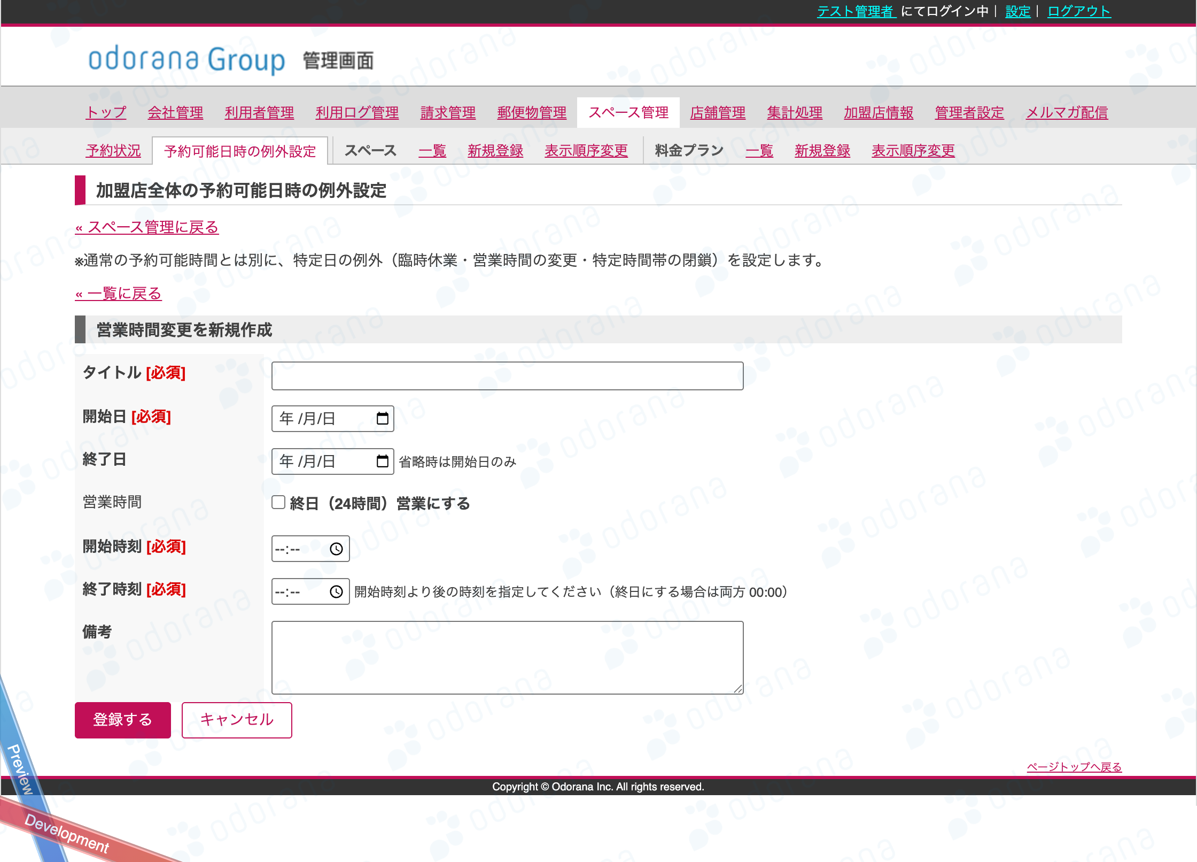
Task: Click the キャンセル button
Action: coord(237,720)
